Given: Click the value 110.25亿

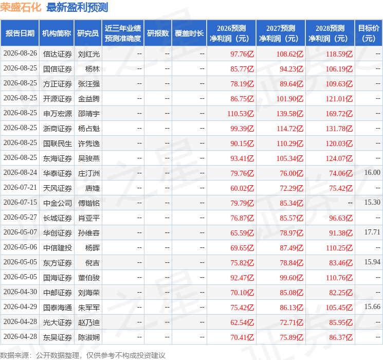Looking at the screenshot, I should (339, 248).
